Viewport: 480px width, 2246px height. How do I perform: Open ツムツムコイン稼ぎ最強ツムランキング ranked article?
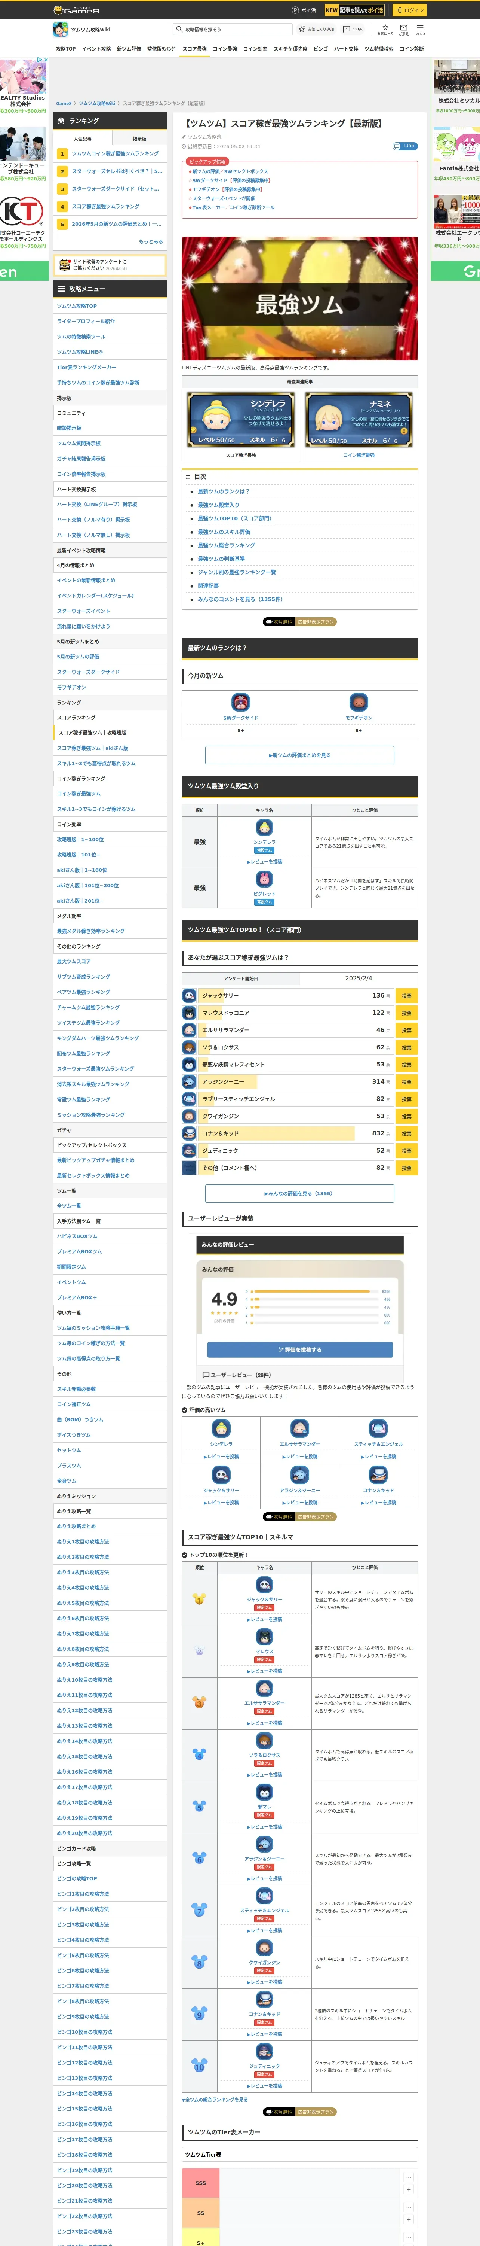click(x=115, y=153)
